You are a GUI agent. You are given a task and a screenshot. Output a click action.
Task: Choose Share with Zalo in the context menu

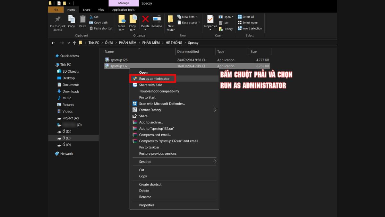pos(175,85)
